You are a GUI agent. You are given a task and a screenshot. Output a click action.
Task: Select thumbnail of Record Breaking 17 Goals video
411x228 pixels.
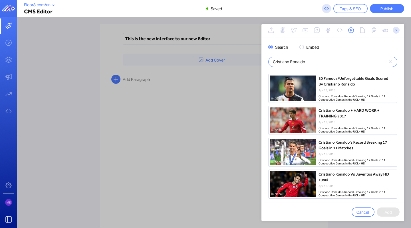click(293, 152)
